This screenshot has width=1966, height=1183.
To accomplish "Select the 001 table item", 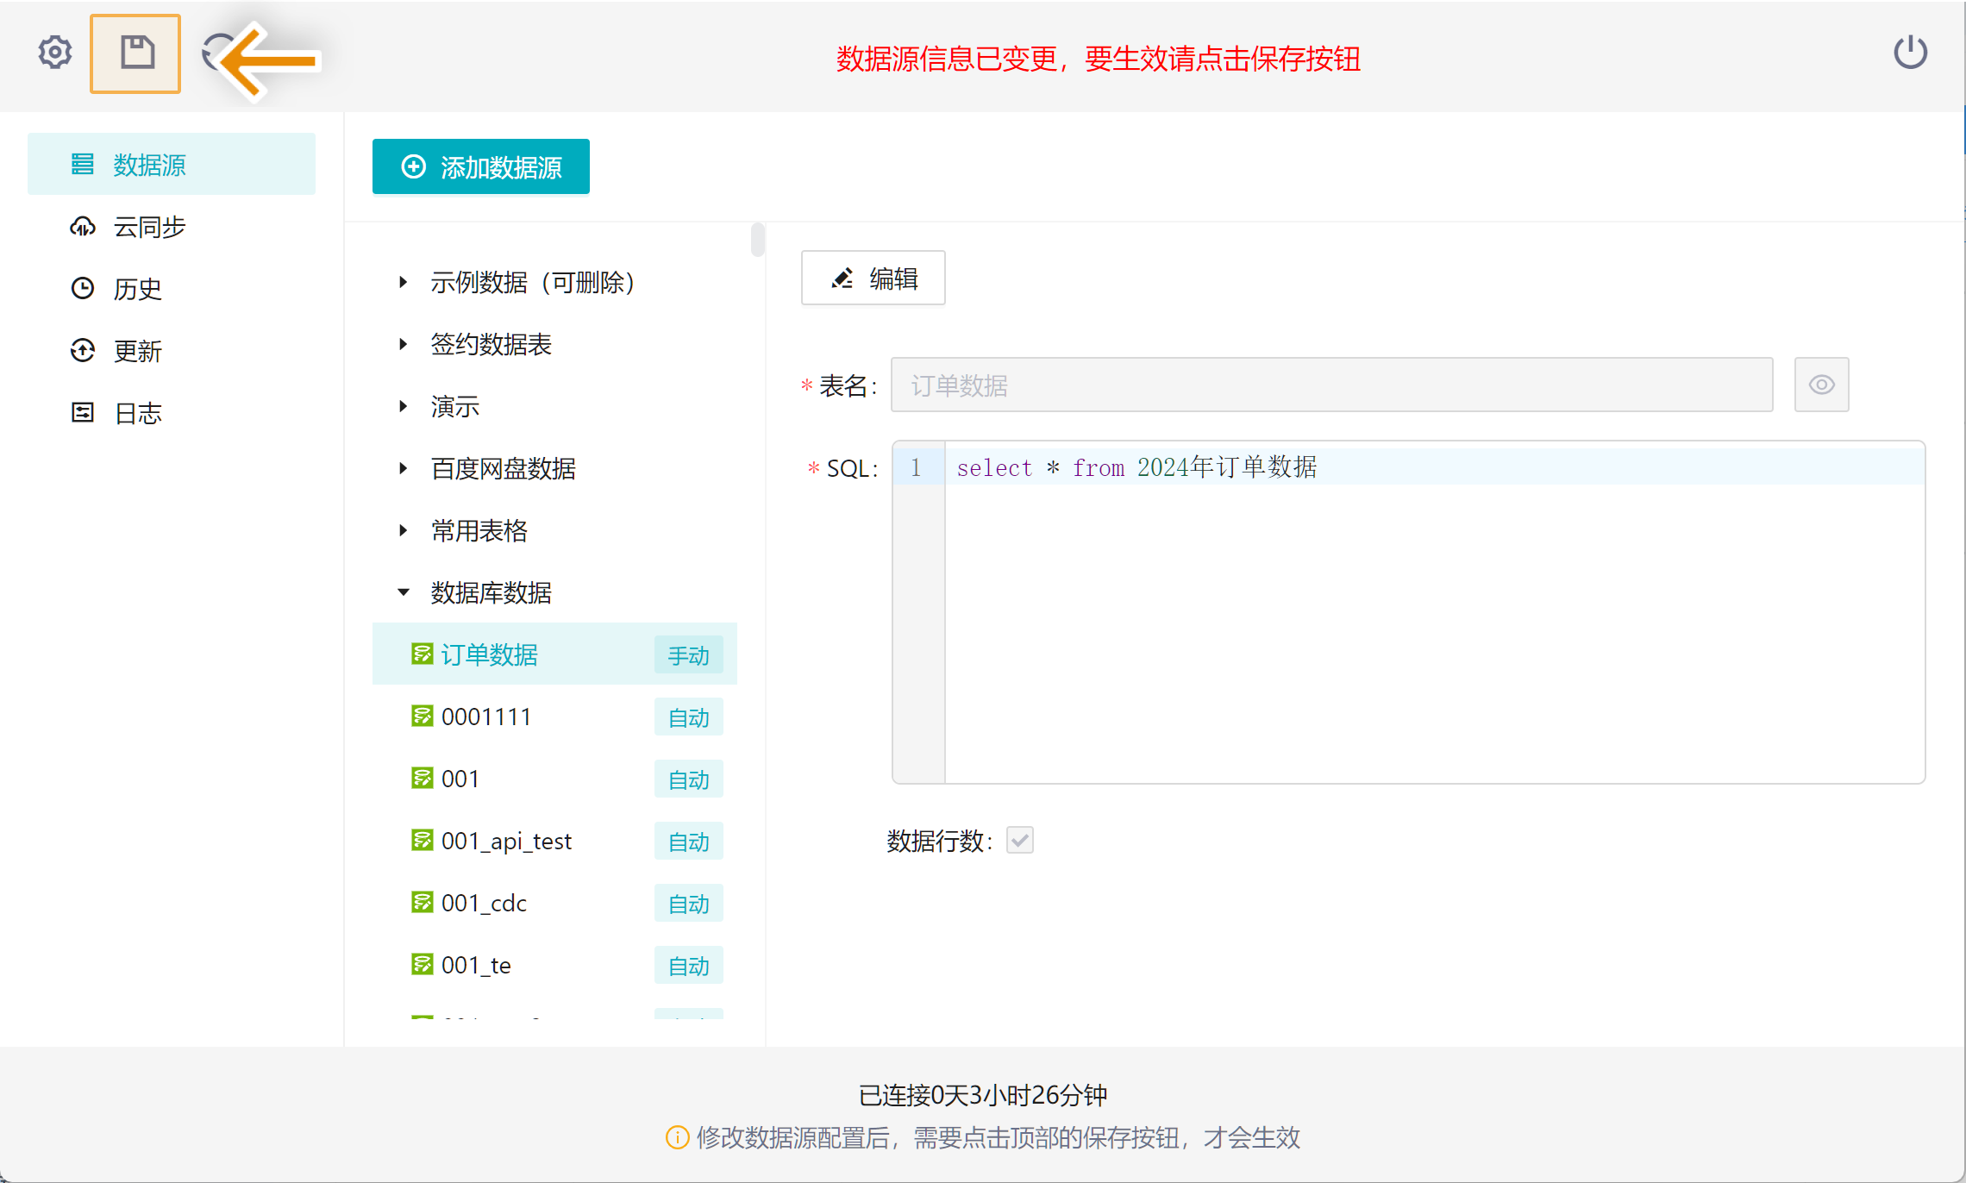I will click(x=554, y=779).
